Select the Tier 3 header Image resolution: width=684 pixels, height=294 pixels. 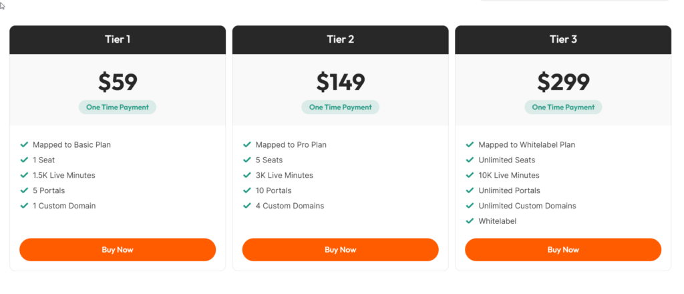point(563,39)
